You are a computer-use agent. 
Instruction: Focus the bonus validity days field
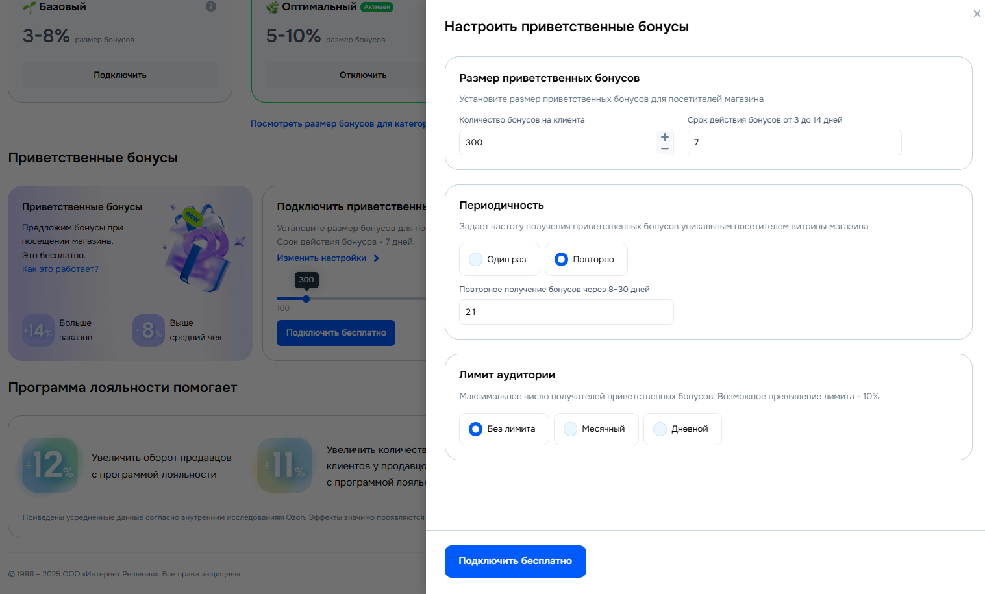click(795, 143)
